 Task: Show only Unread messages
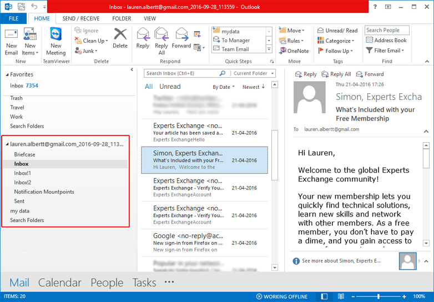pos(170,87)
